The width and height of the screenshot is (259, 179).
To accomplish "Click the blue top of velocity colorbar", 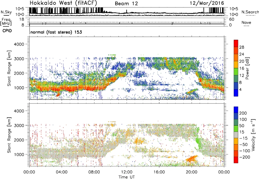I will click(236, 110).
